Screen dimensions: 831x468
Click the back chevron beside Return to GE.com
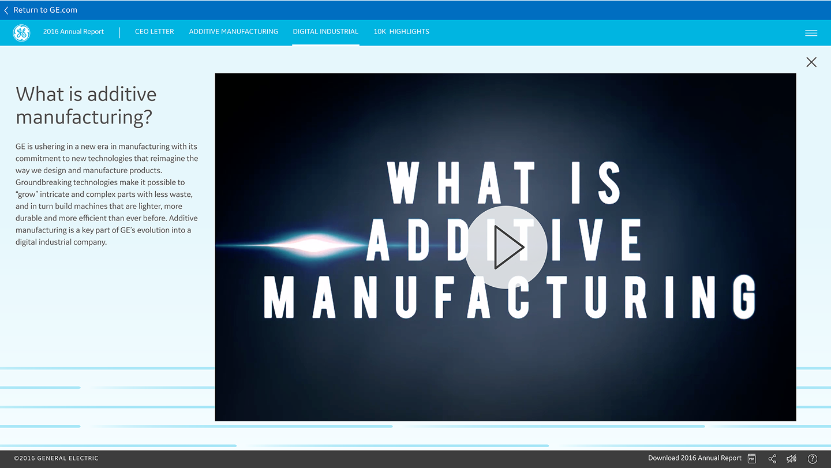(x=6, y=10)
